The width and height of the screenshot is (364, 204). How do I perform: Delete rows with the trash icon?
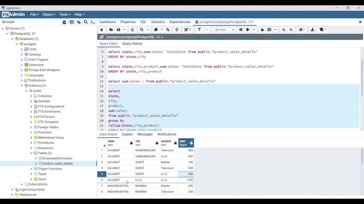click(x=177, y=29)
